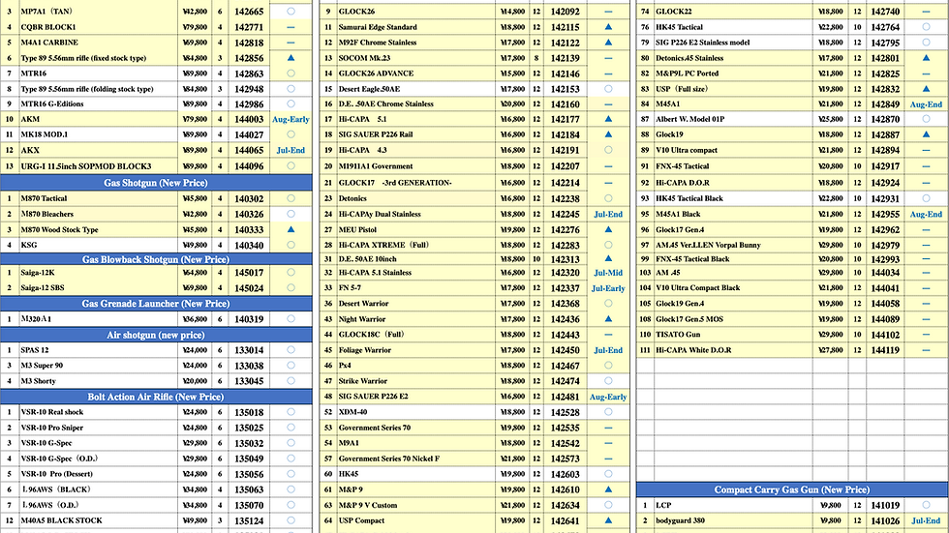Select the MK18 MOD.1 name cell

pos(98,134)
